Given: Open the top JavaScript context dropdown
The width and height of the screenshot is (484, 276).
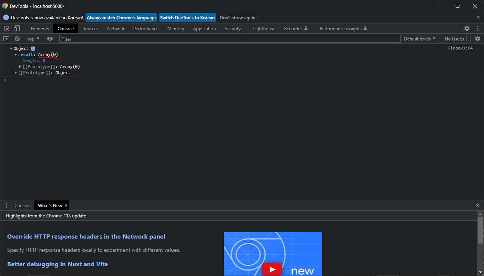Looking at the screenshot, I should (33, 39).
